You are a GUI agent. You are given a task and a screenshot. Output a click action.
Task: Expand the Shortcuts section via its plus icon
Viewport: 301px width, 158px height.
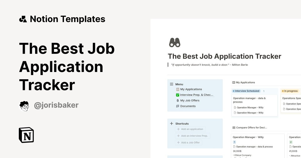172,123
